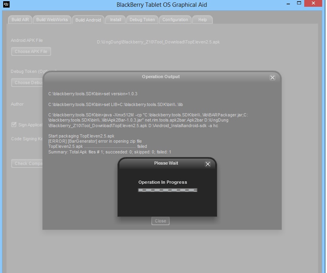
Task: Maximize the Graphical Aid window
Action: coord(299,3)
